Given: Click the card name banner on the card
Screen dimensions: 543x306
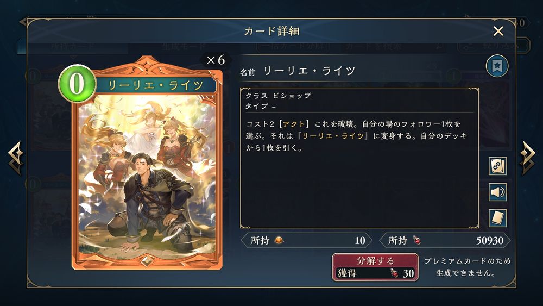Looking at the screenshot, I should point(155,85).
